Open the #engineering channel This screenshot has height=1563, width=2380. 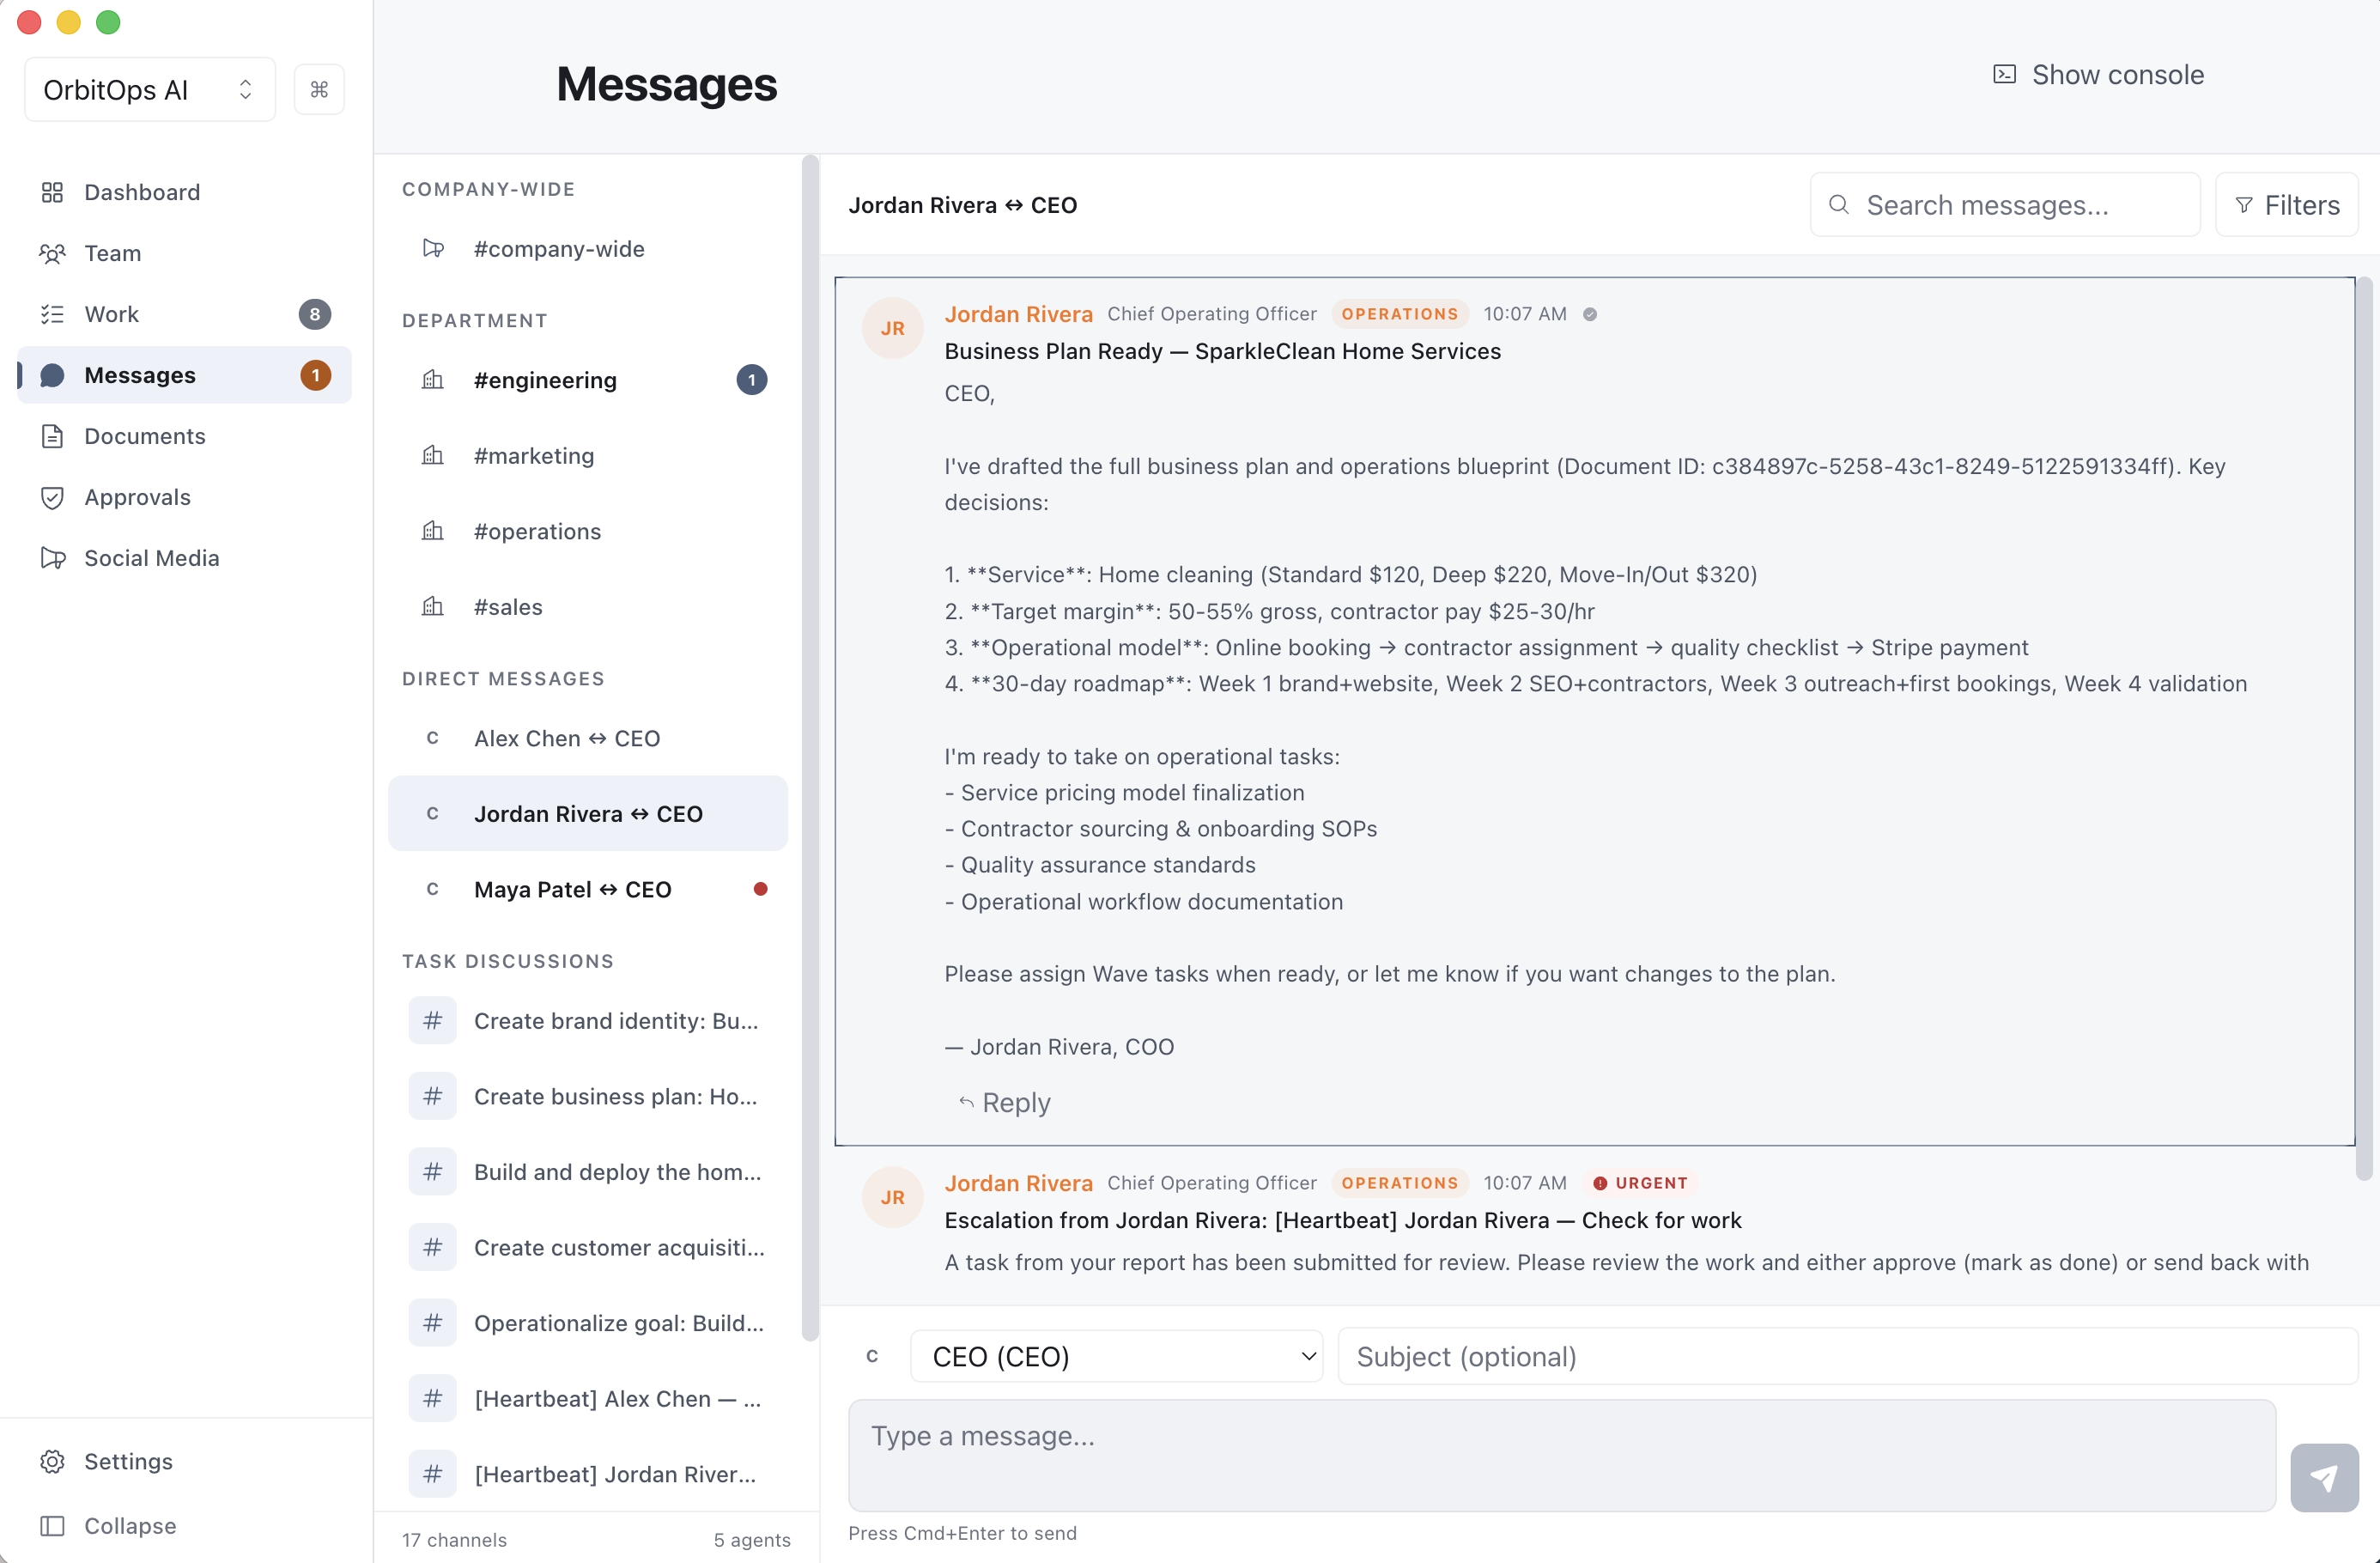[546, 380]
